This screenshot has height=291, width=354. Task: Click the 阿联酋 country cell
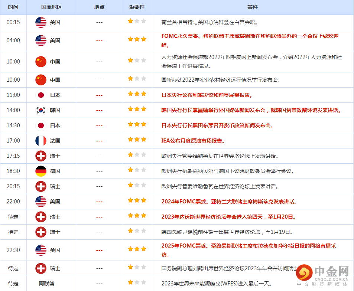47,284
